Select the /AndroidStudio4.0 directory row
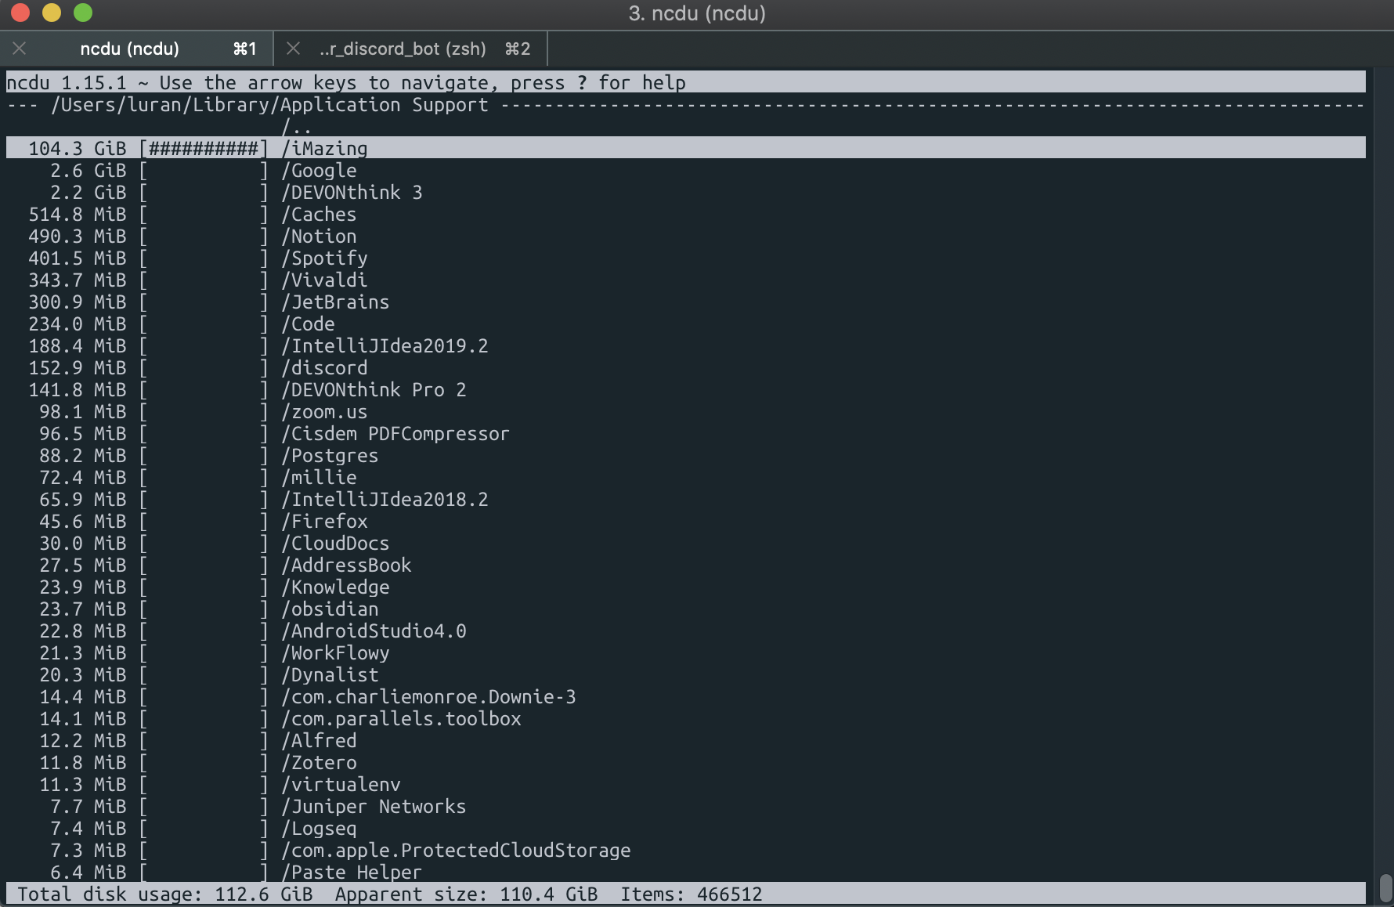Screen dimensions: 1394x907 [x=686, y=631]
